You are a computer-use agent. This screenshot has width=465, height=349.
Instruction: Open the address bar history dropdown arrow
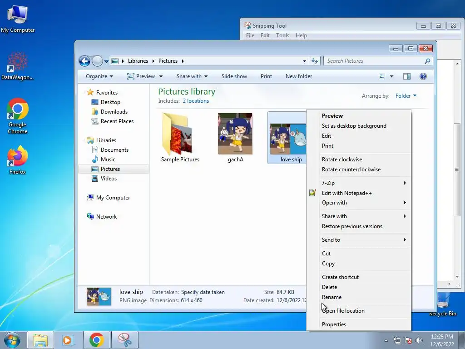pyautogui.click(x=304, y=61)
